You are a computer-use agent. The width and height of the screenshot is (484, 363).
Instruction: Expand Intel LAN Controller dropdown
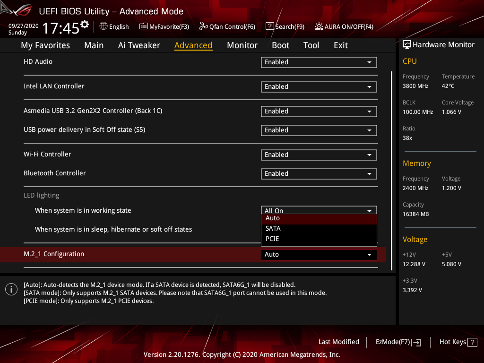[319, 87]
